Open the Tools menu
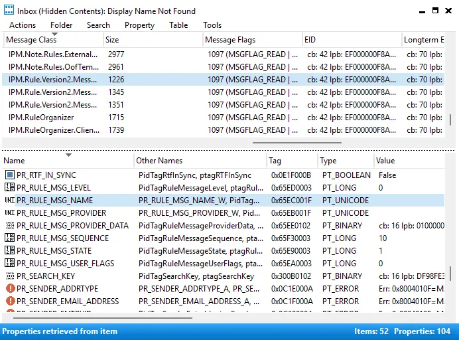The image size is (459, 340). (212, 25)
